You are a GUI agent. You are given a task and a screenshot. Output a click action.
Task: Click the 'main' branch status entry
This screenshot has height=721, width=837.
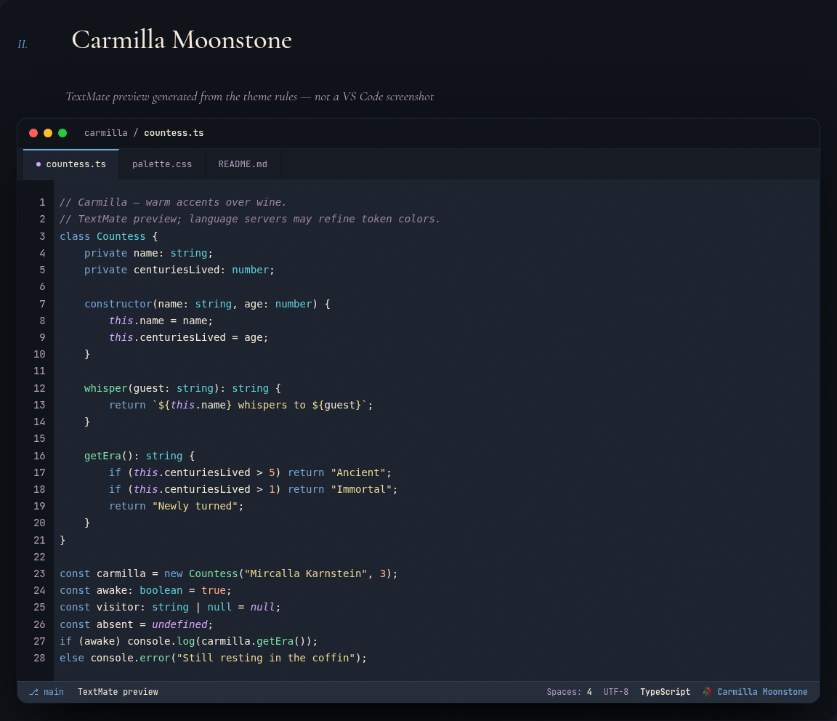[x=53, y=692]
